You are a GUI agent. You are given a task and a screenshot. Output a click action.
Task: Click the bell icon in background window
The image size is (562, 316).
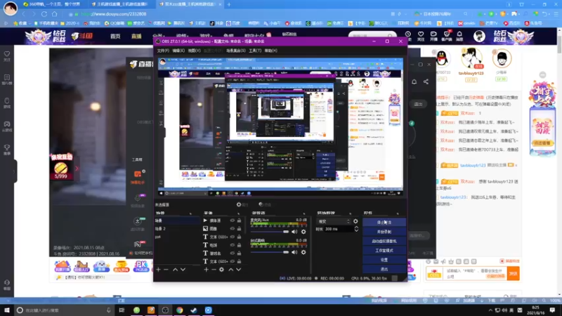point(414,81)
